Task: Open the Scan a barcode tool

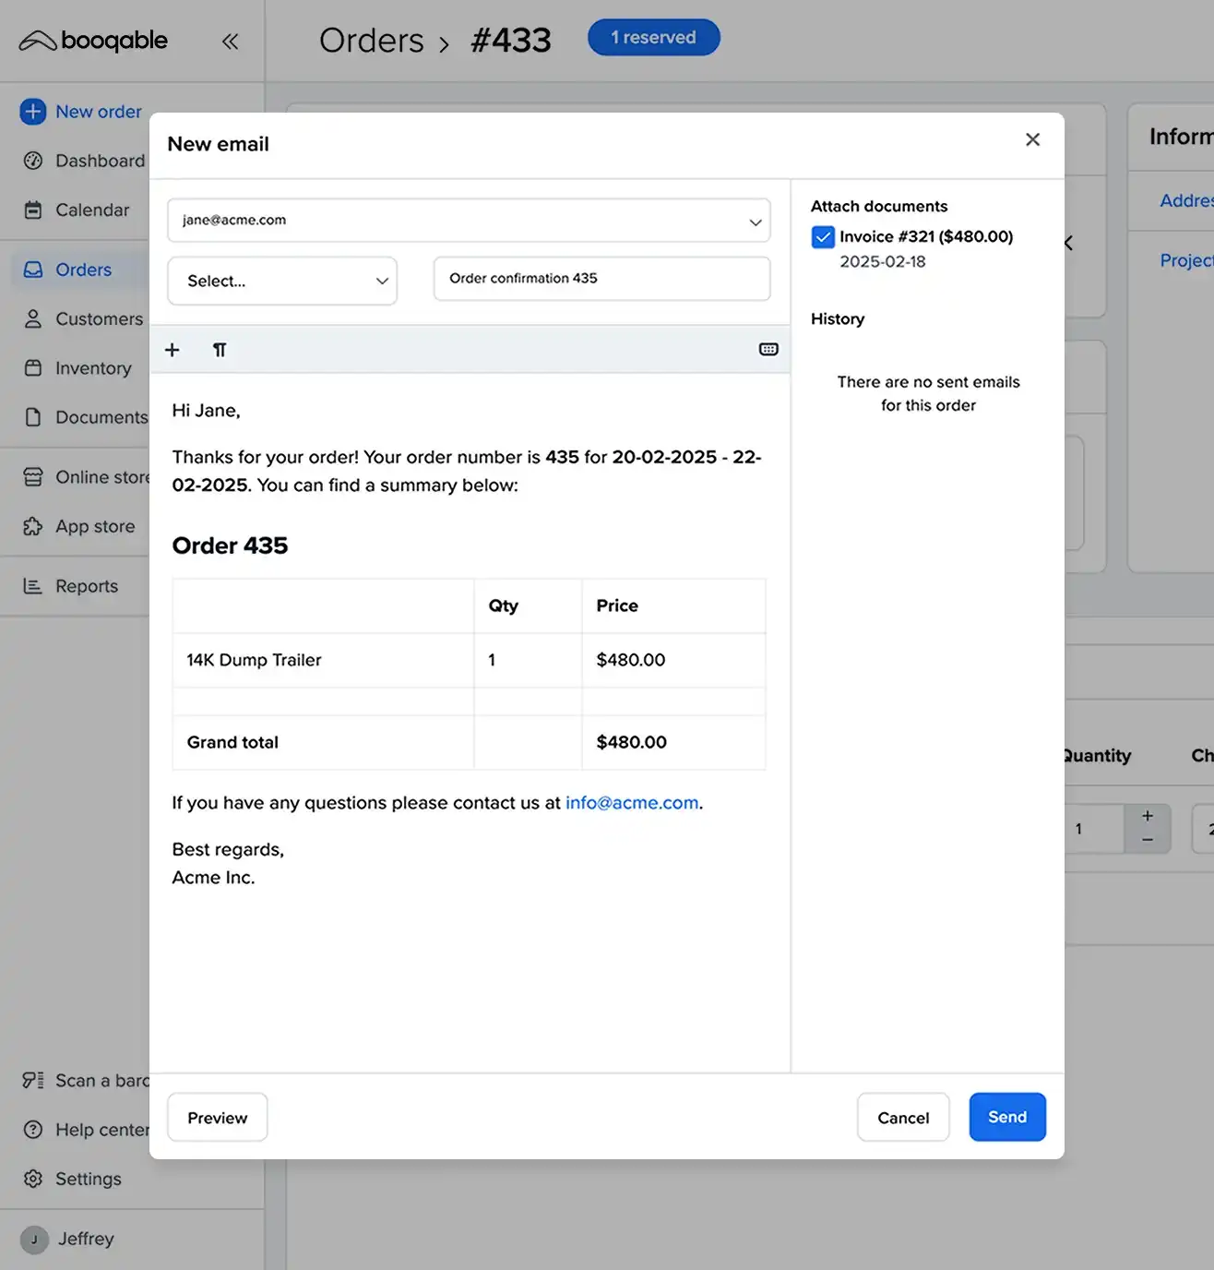Action: (33, 1080)
